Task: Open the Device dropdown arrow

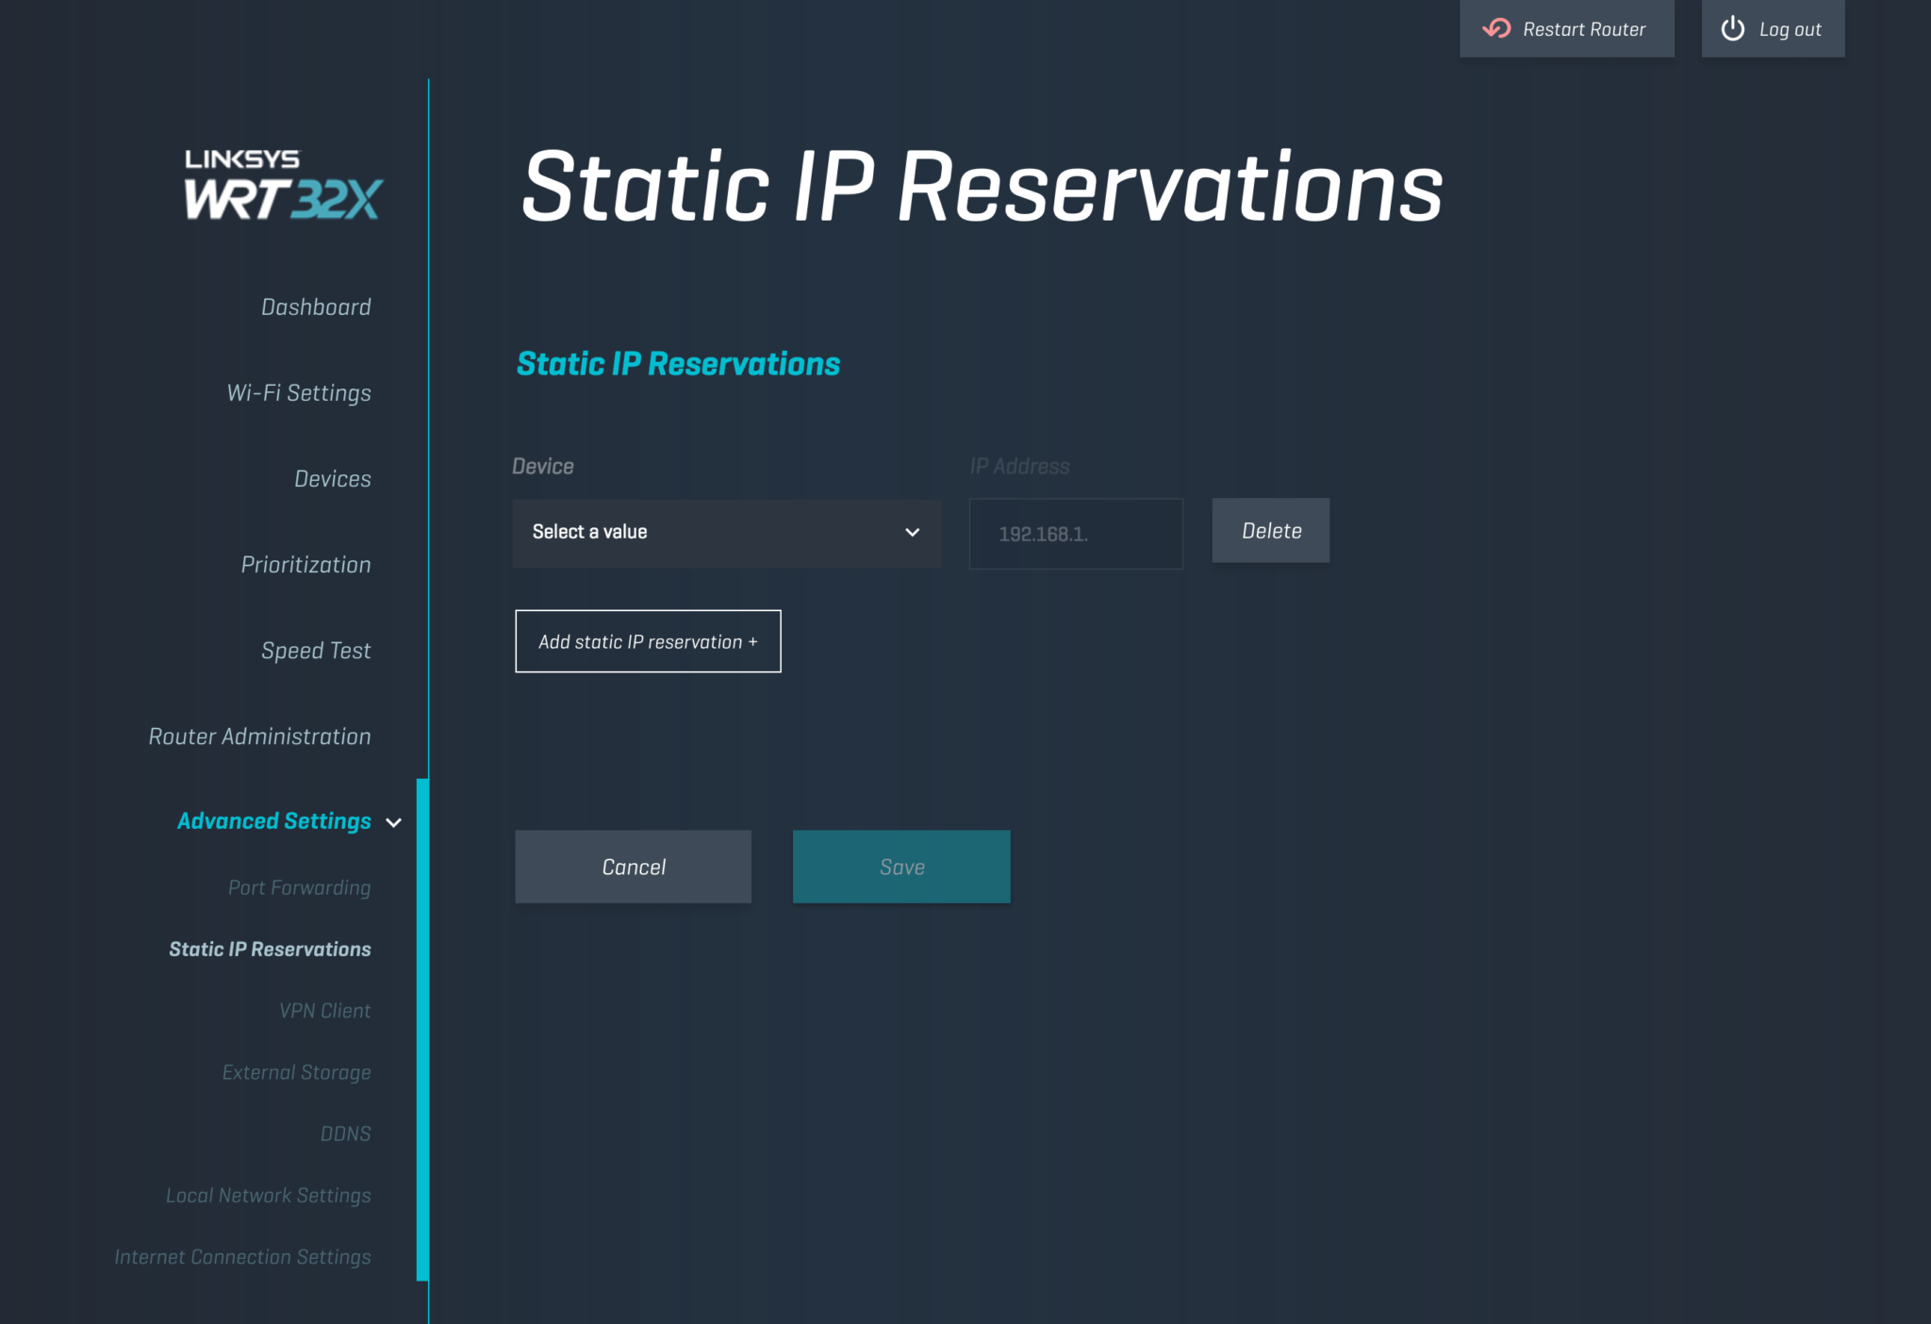Action: (912, 533)
